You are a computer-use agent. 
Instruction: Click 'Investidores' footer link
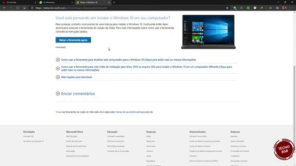point(235,156)
